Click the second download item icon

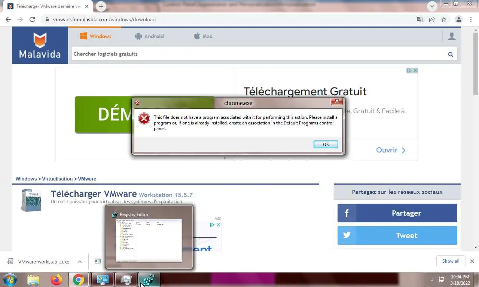click(98, 261)
